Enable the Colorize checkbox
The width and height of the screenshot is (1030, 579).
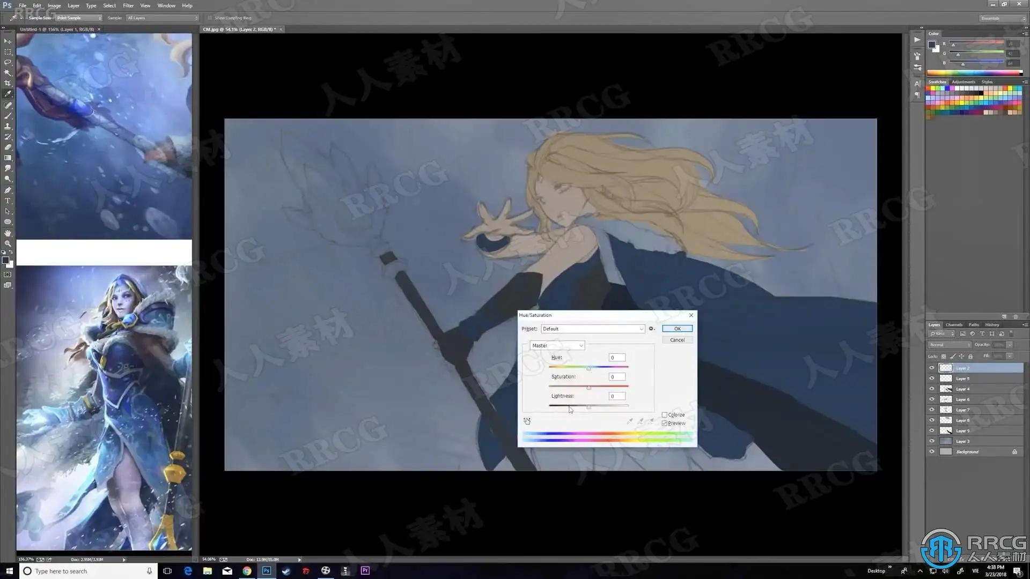point(665,414)
